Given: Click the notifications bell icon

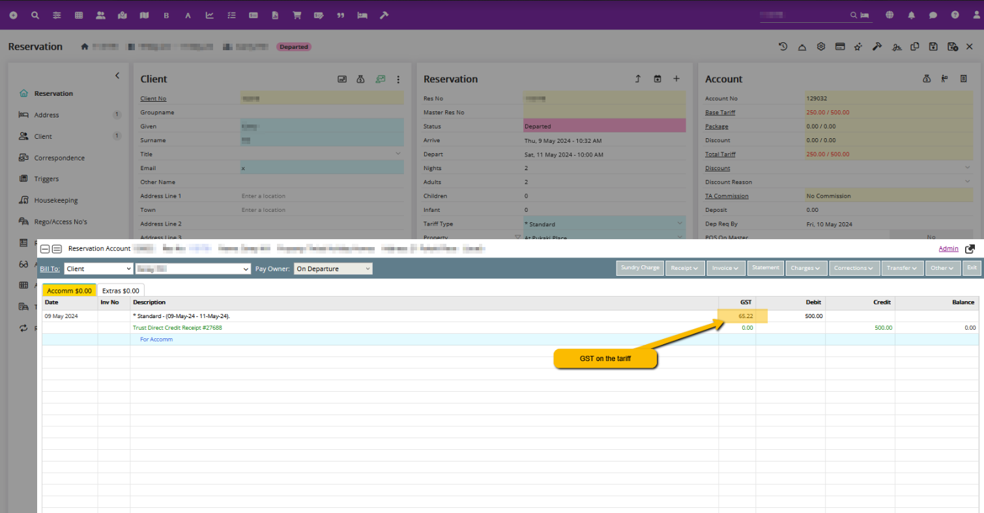Looking at the screenshot, I should pos(911,15).
